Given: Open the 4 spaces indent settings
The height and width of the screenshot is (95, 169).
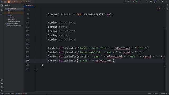Looking at the screenshot, I should coord(162,94).
